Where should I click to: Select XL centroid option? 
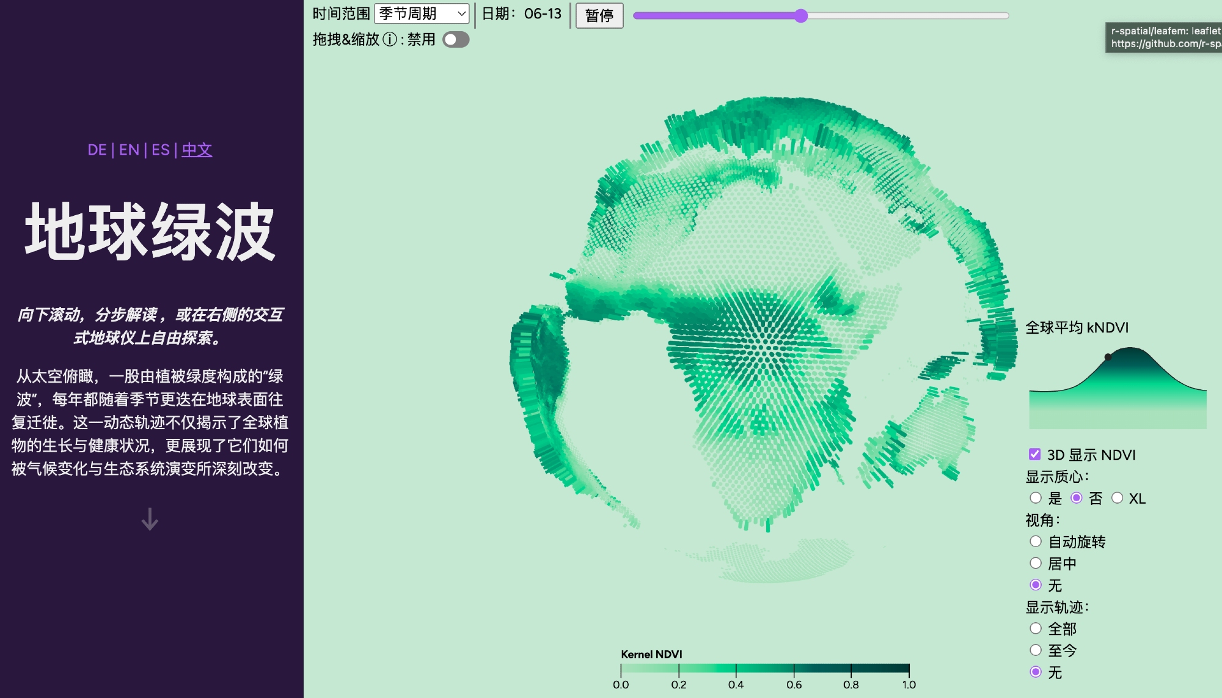click(x=1118, y=498)
